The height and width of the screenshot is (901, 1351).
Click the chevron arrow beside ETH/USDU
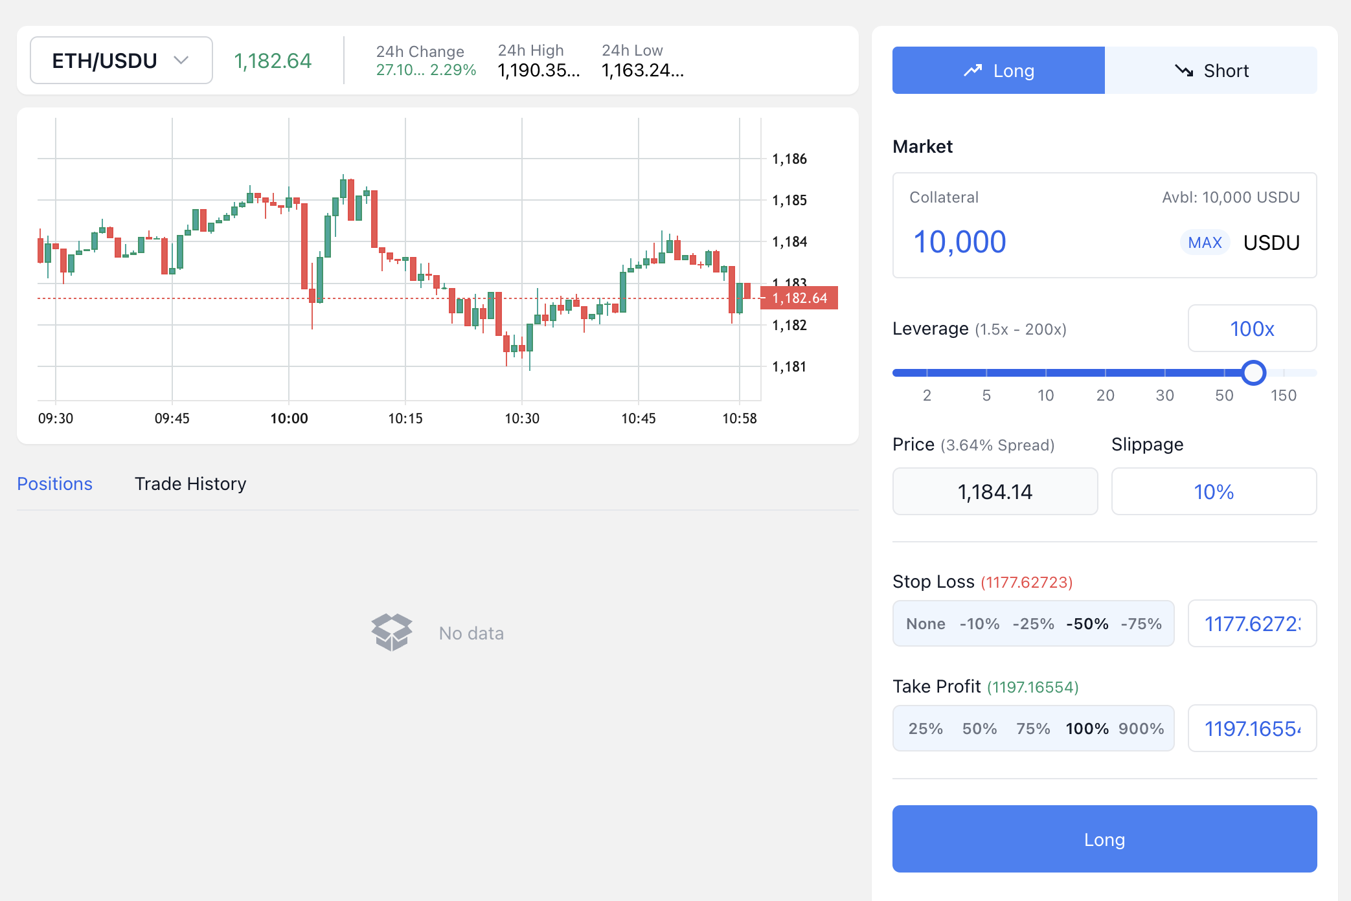(181, 60)
